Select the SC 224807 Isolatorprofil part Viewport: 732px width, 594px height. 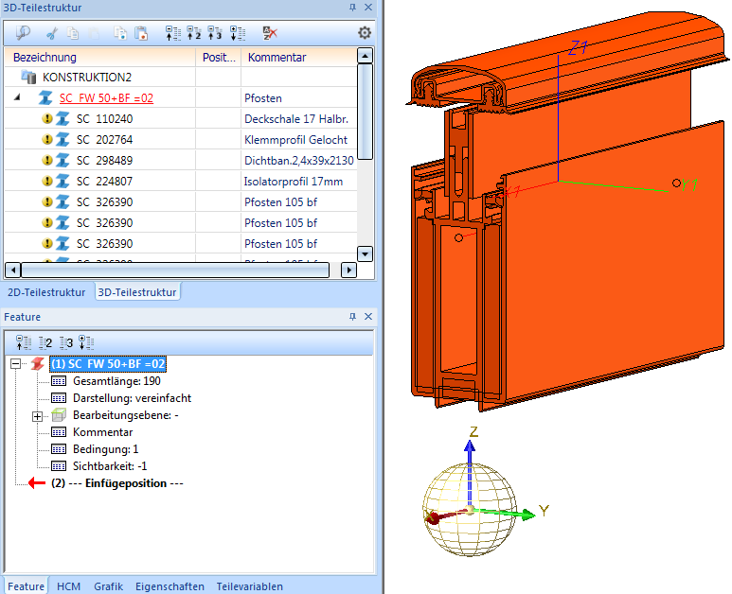(104, 182)
